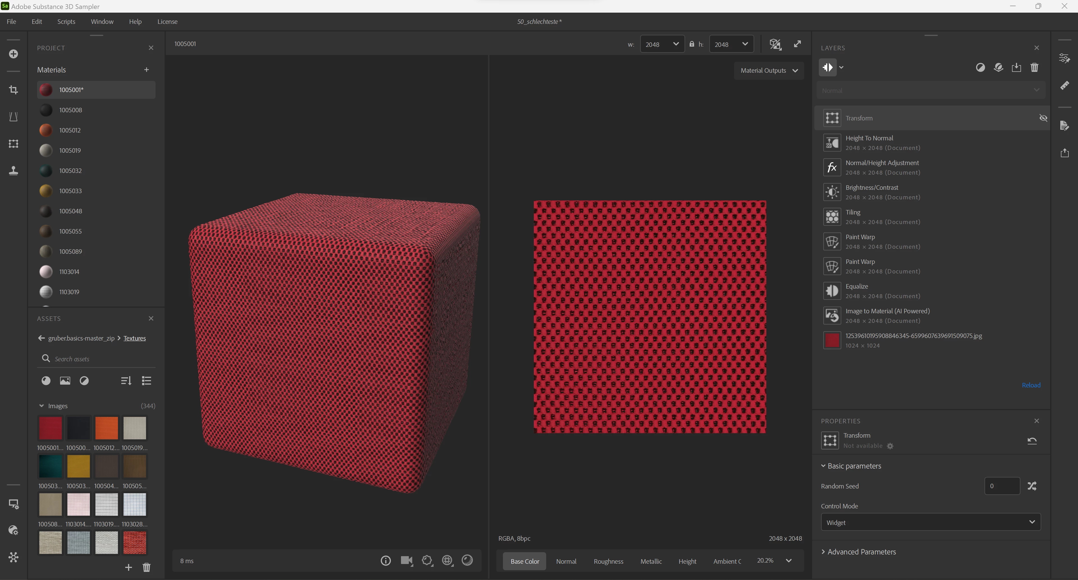The width and height of the screenshot is (1078, 580).
Task: Reset Transform properties with undo arrow
Action: tap(1032, 440)
